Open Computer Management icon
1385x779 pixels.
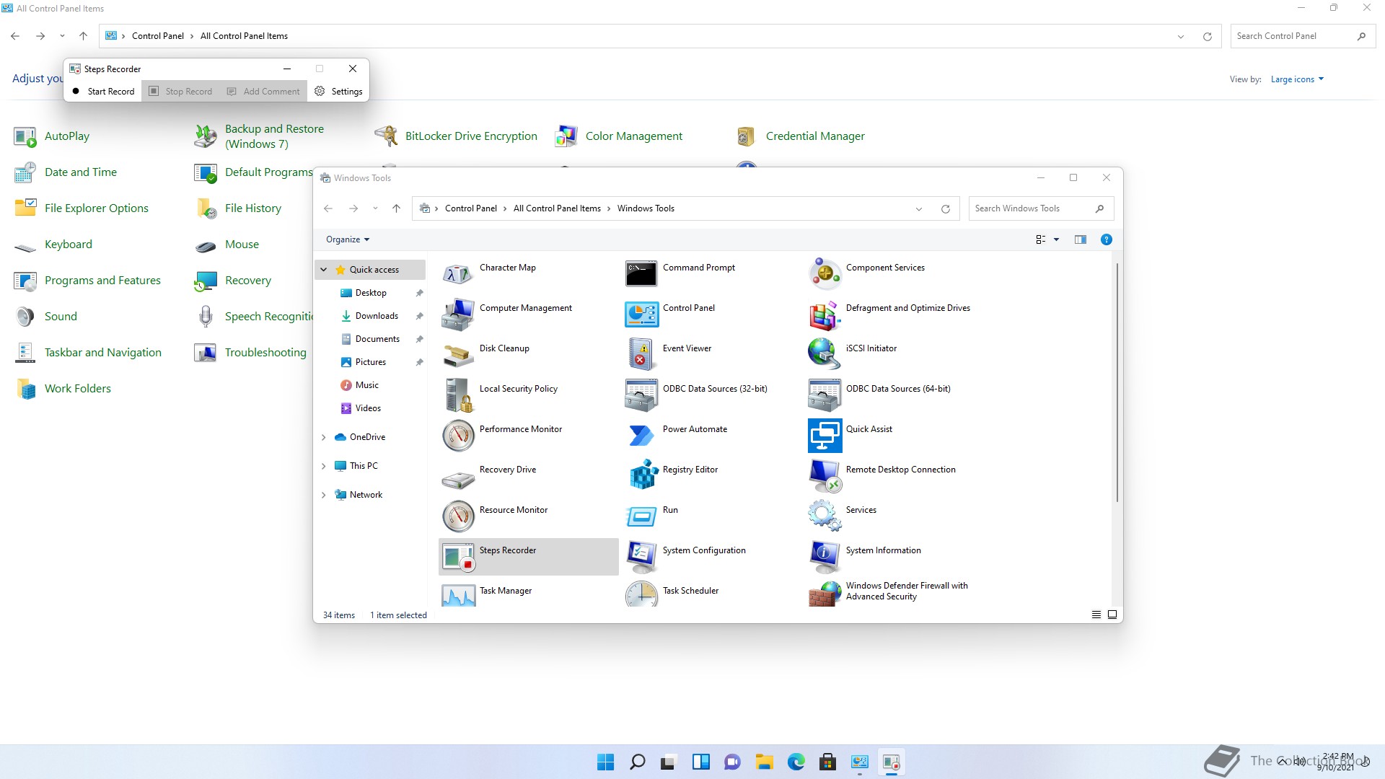coord(458,314)
